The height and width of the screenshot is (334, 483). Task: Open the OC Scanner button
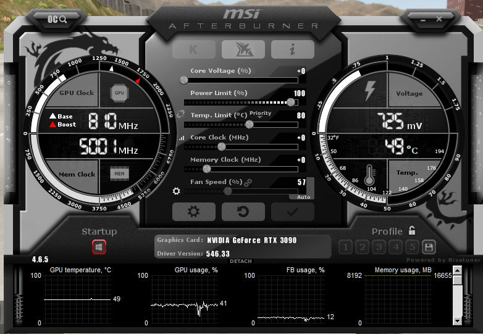57,19
